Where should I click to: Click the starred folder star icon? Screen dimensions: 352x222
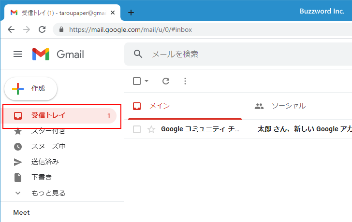(18, 131)
